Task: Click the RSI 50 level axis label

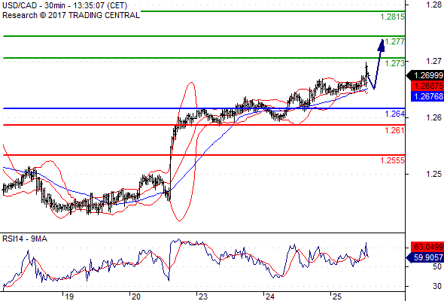Action: coord(437,266)
